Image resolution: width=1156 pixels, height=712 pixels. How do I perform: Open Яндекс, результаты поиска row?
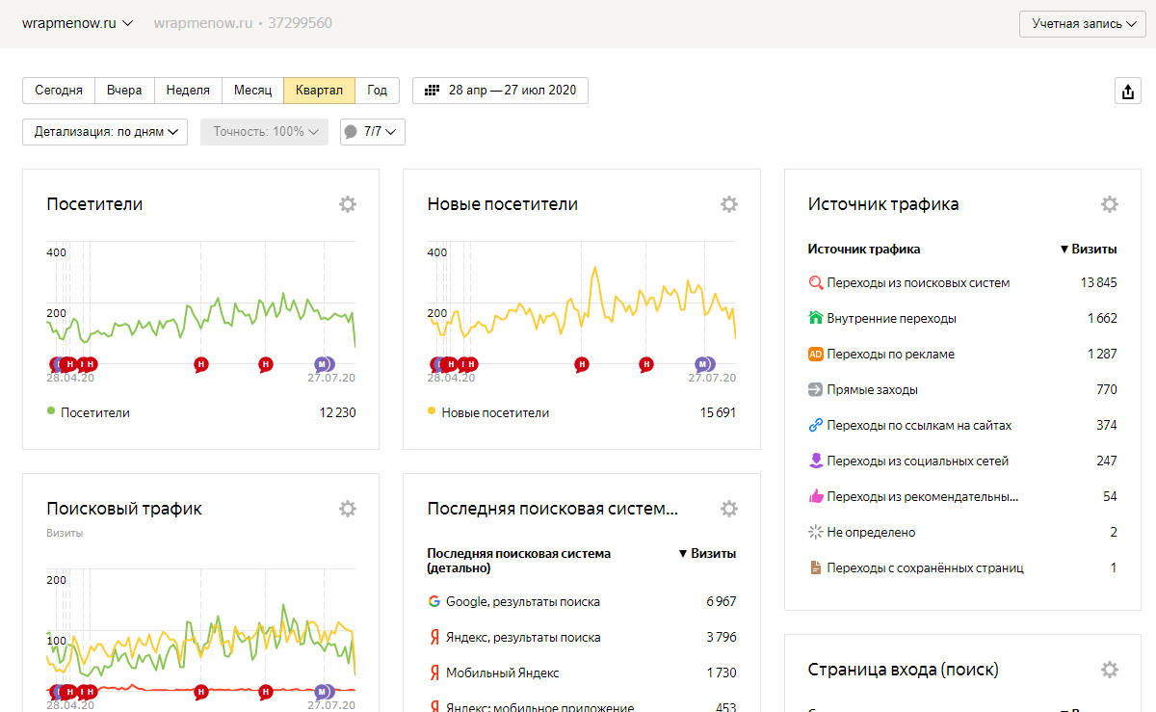point(582,637)
